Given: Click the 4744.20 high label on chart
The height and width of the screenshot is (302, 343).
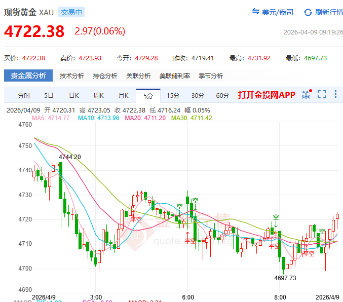Looking at the screenshot, I should pos(70,157).
